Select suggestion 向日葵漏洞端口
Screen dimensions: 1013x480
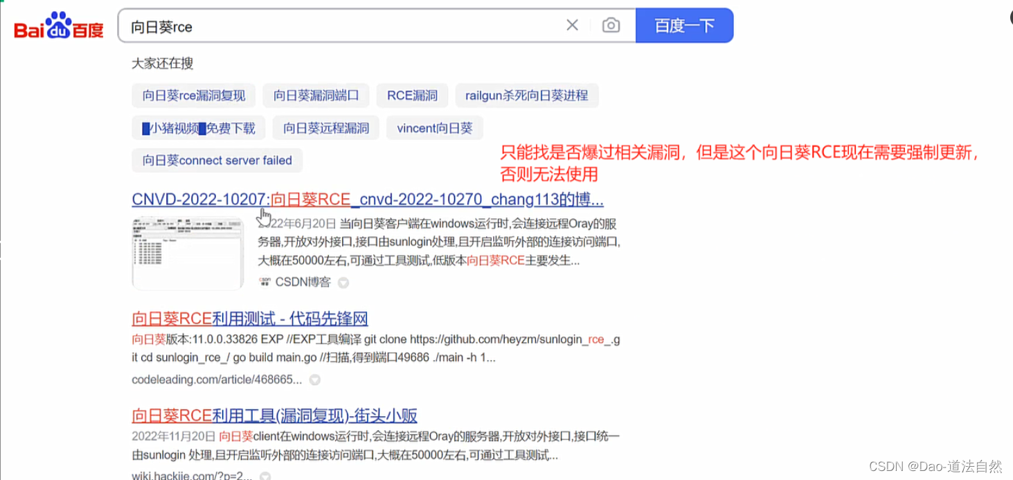pos(316,96)
